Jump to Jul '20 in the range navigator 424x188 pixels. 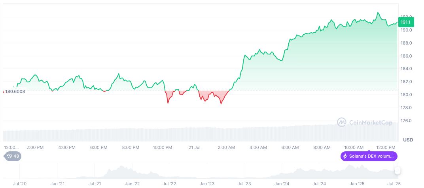(x=20, y=184)
